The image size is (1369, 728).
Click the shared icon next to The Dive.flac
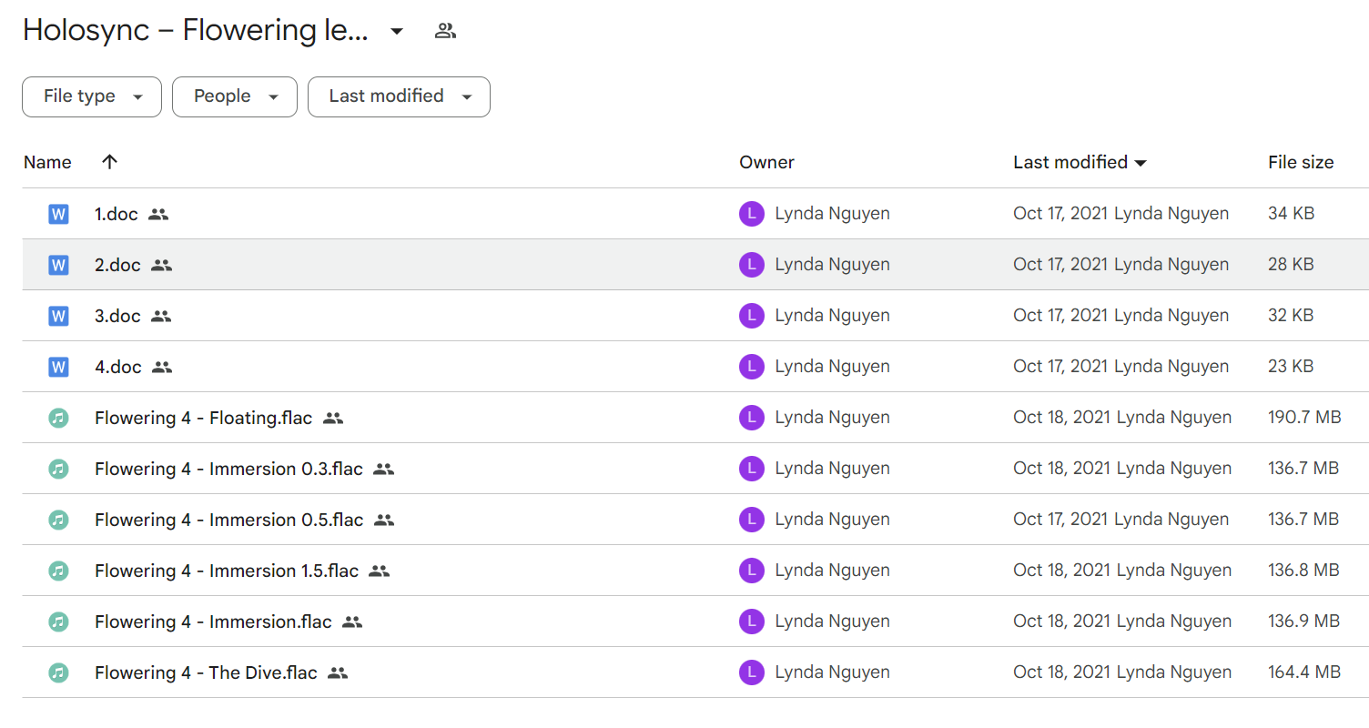click(x=338, y=673)
